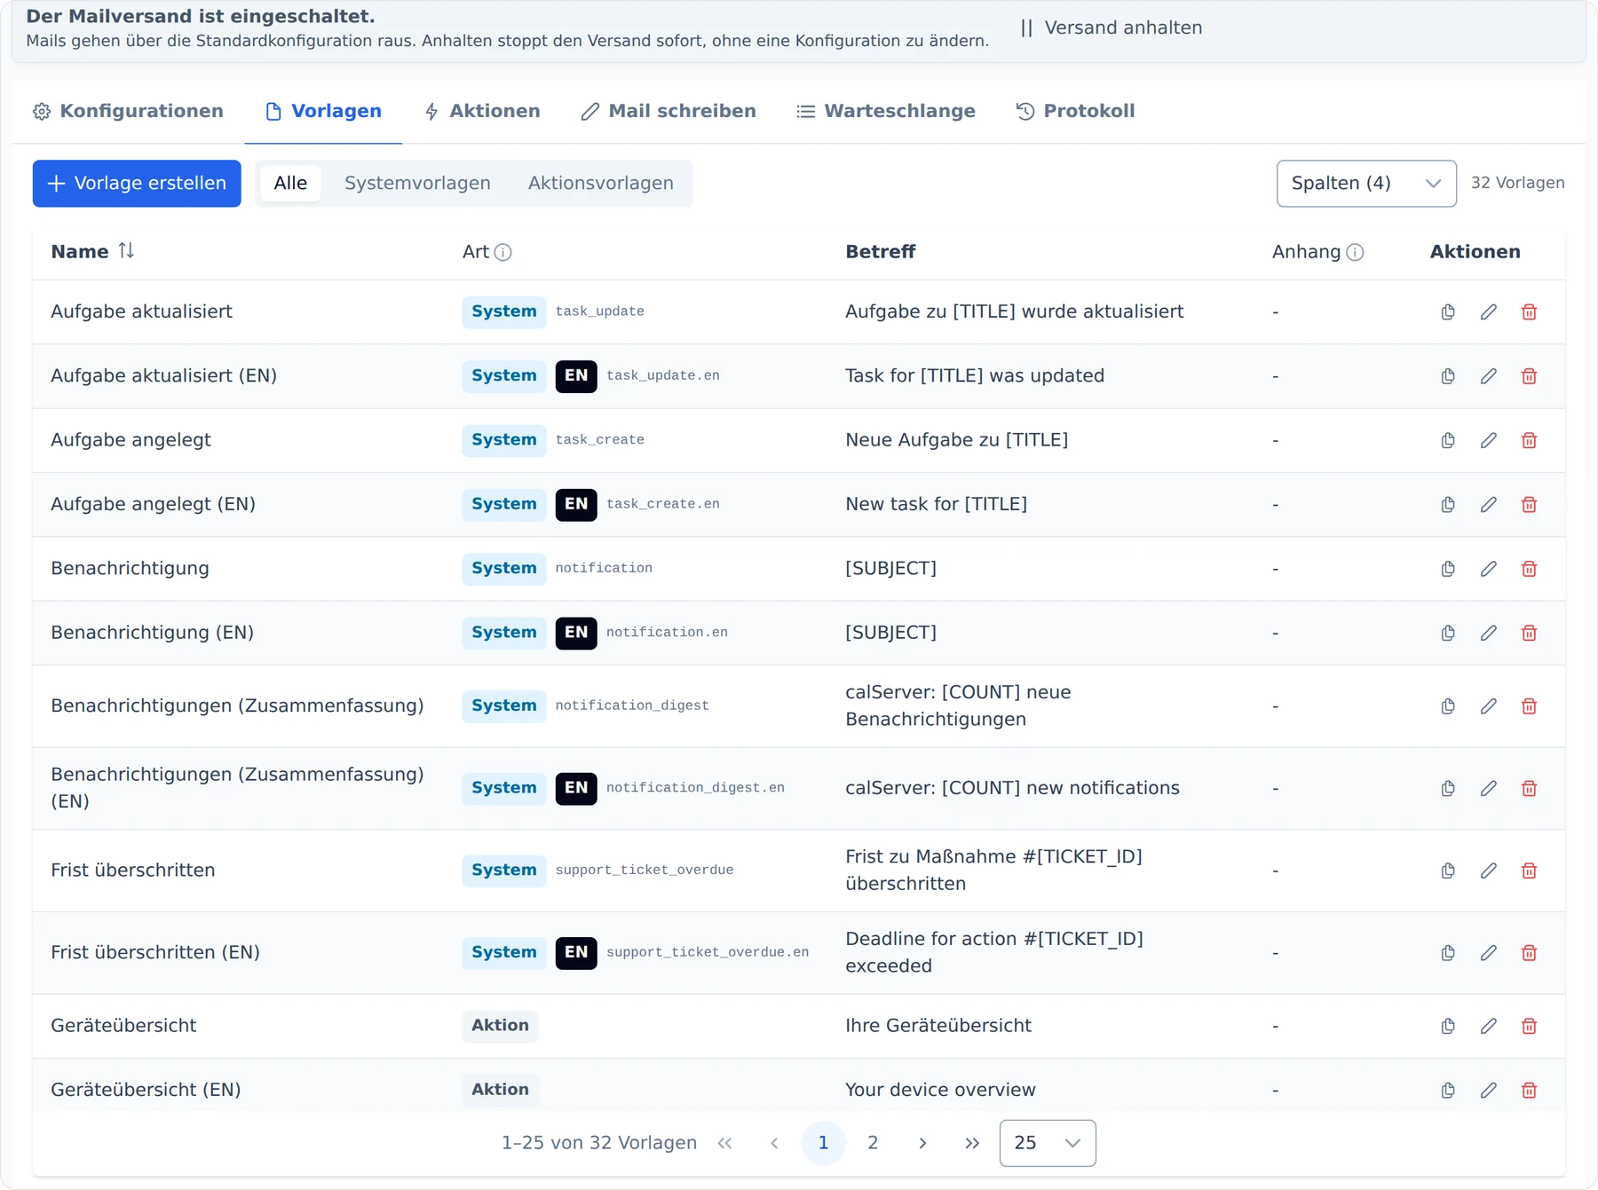Select page 1 in pagination
The width and height of the screenshot is (1598, 1190).
click(x=823, y=1143)
